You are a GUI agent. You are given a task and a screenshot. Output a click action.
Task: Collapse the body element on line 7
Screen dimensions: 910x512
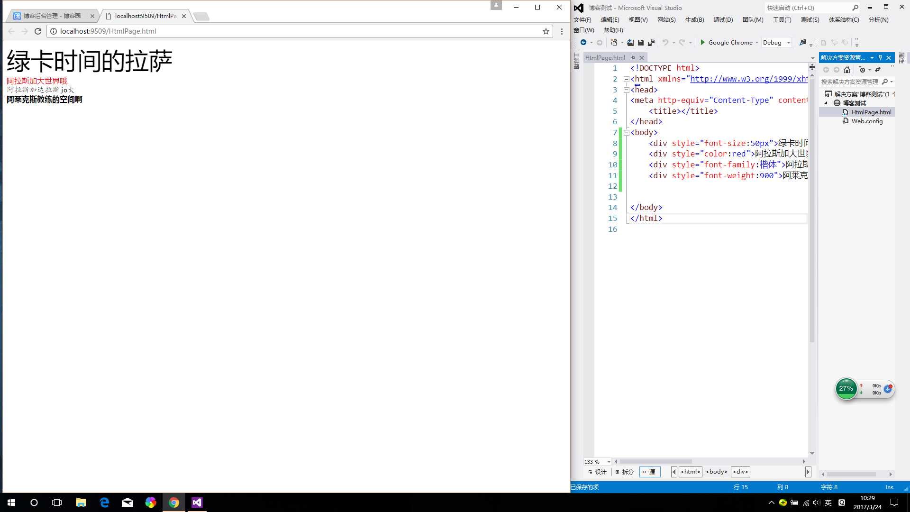point(626,133)
